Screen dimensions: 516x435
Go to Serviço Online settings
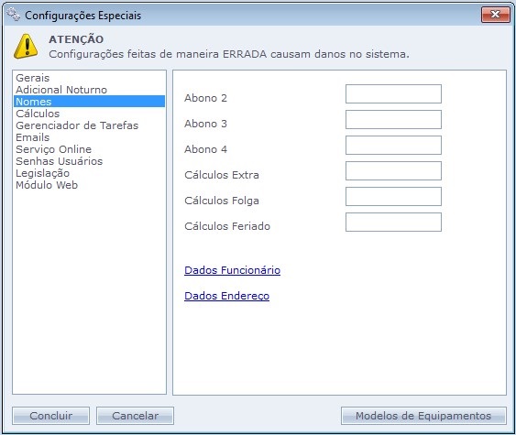tap(53, 149)
